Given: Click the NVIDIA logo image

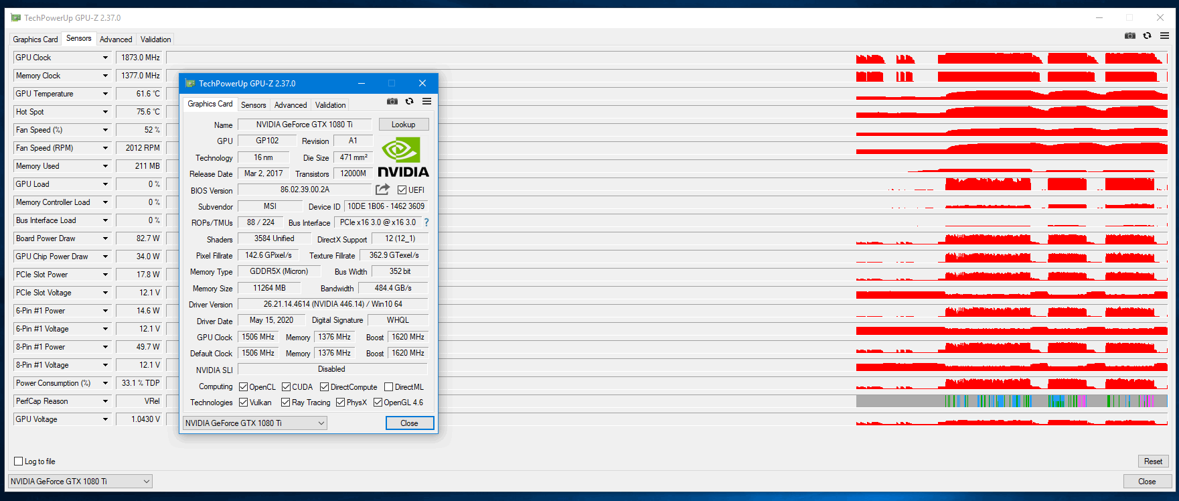Looking at the screenshot, I should click(x=403, y=157).
